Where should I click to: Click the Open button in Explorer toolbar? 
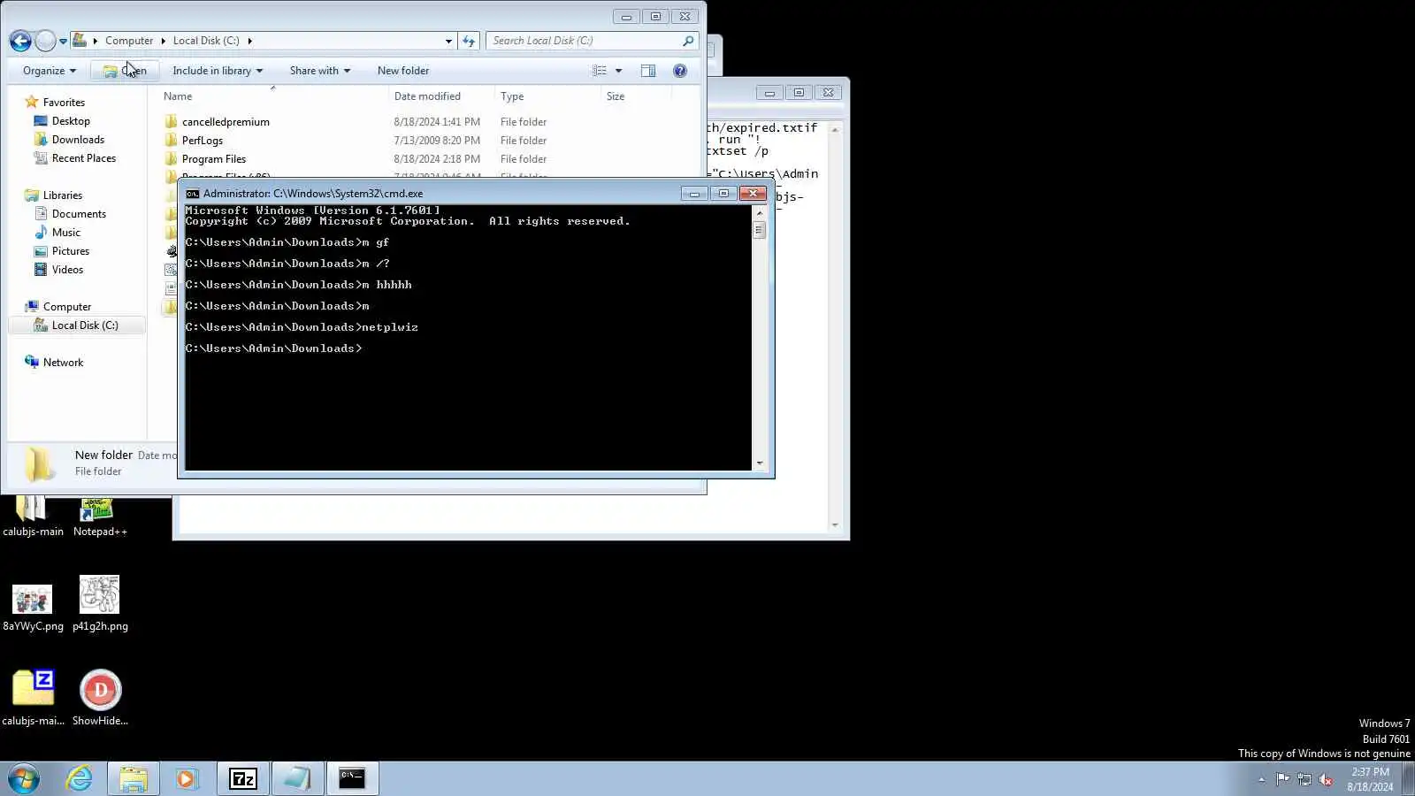(x=125, y=71)
